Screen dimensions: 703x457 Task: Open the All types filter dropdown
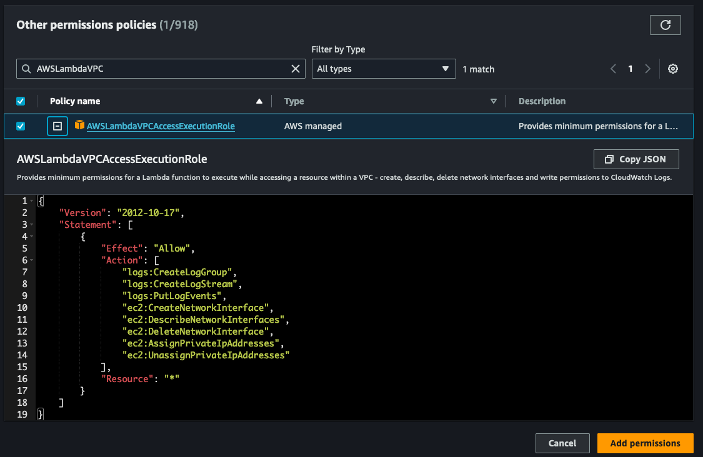[384, 69]
